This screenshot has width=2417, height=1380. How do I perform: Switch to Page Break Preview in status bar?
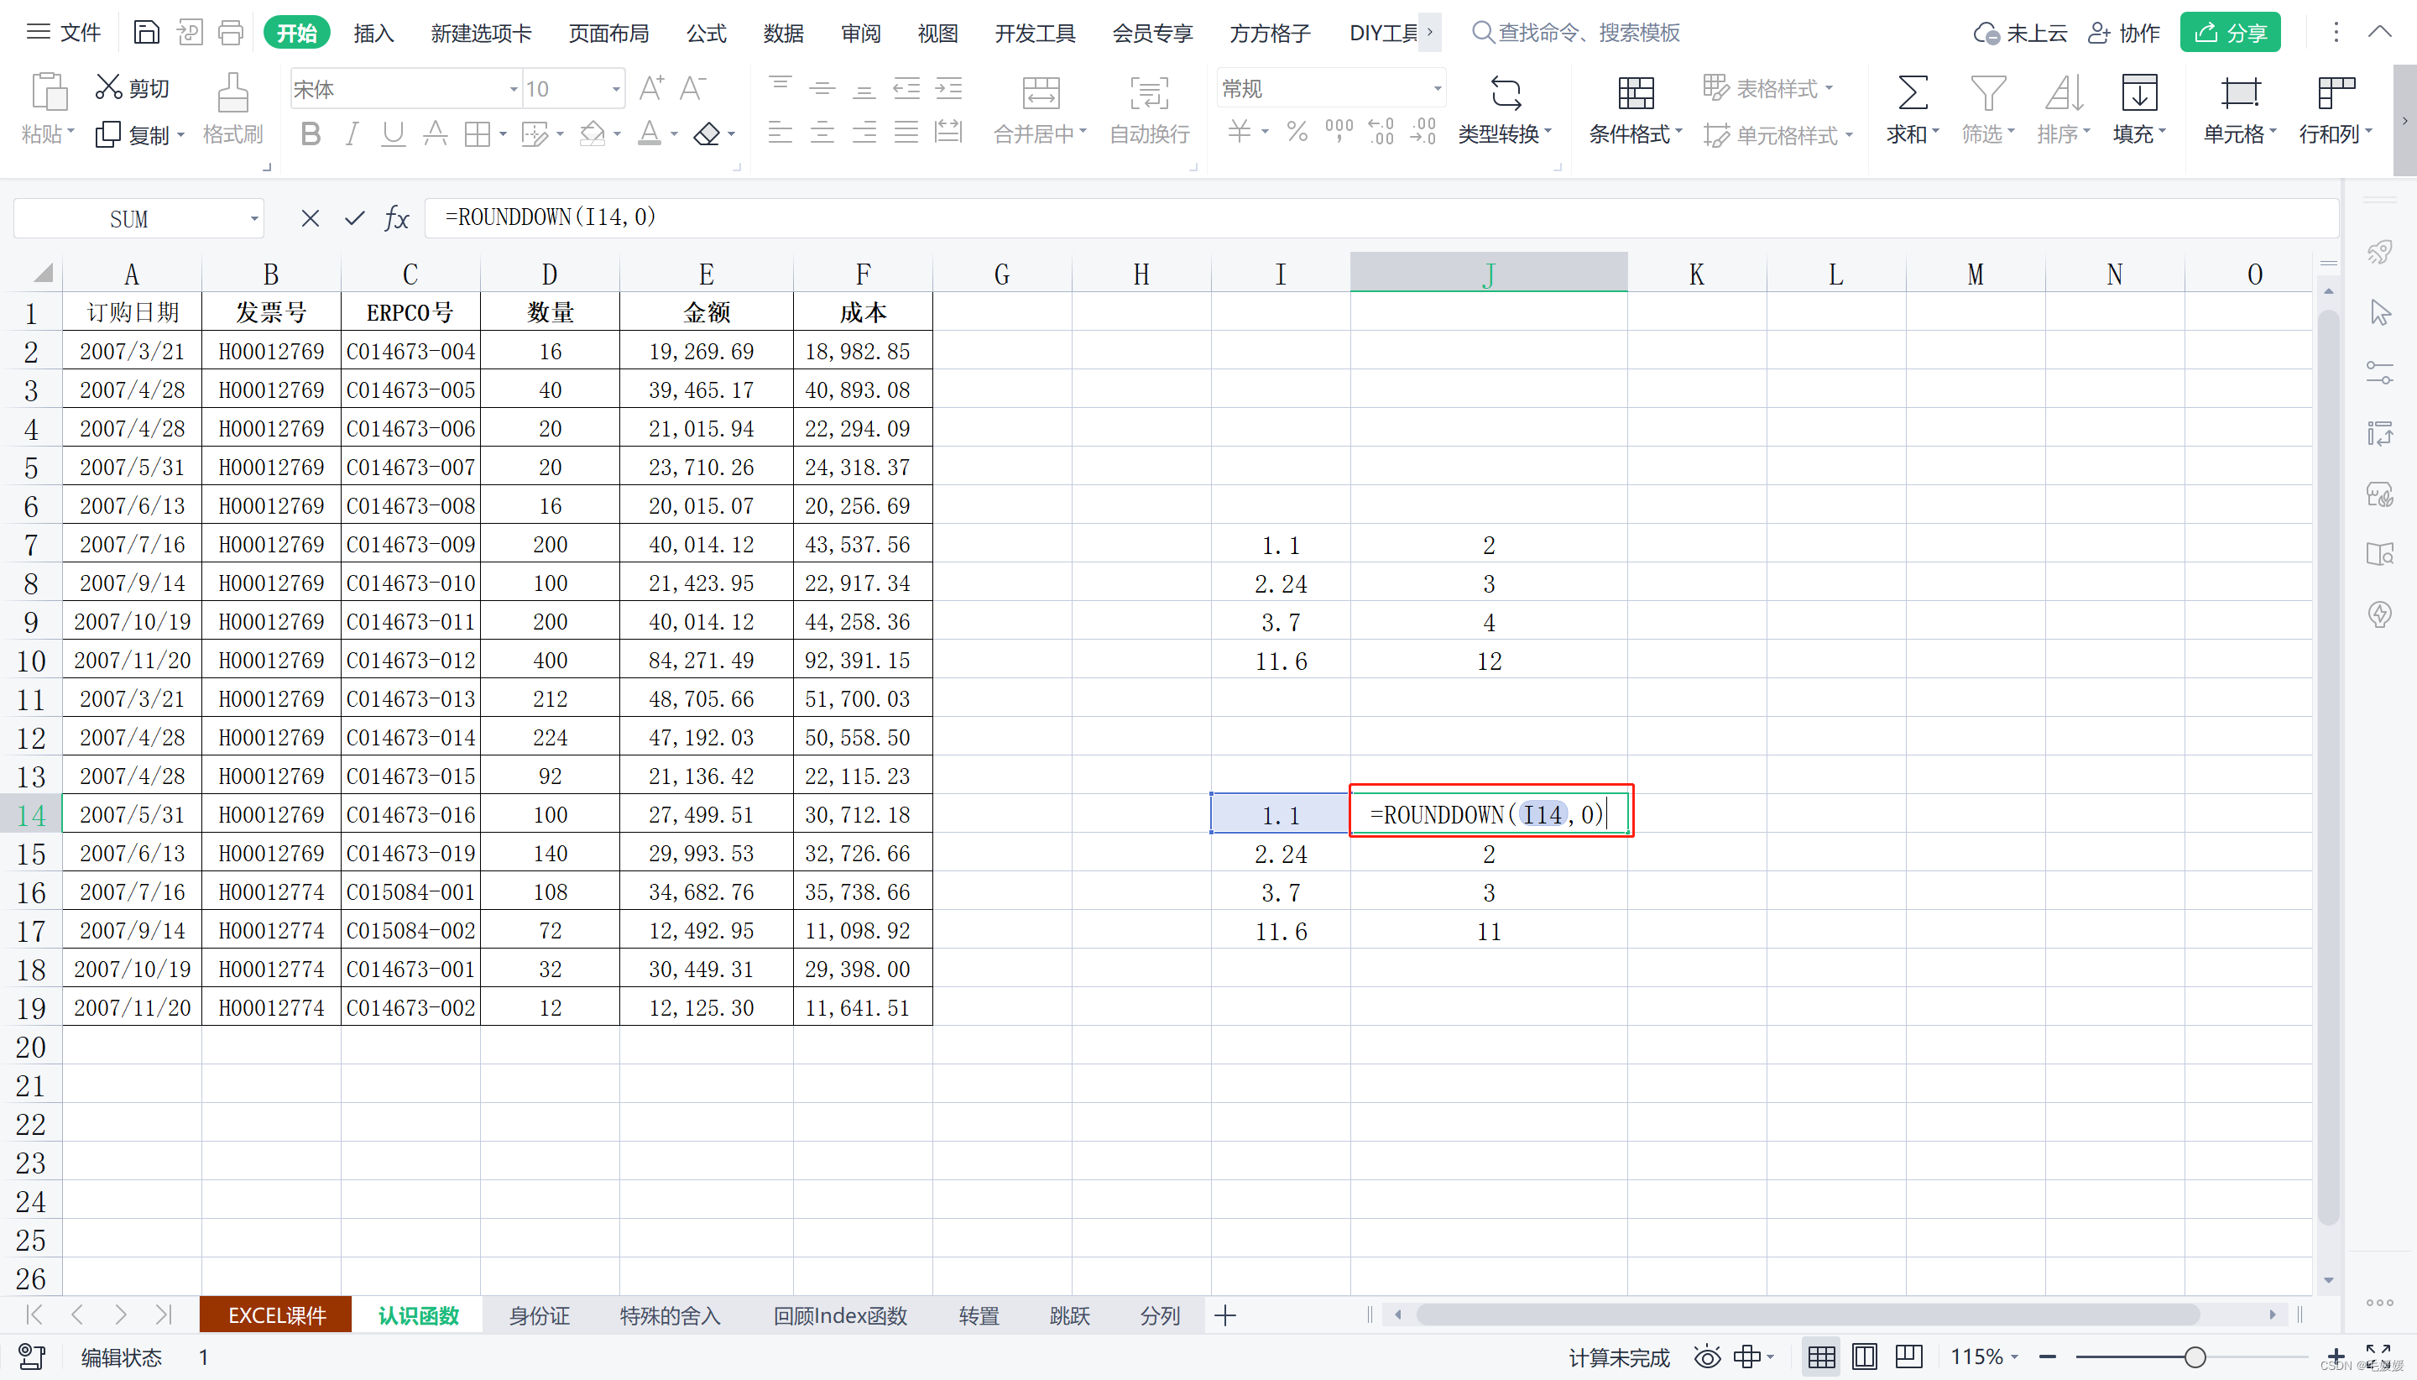pyautogui.click(x=1908, y=1357)
